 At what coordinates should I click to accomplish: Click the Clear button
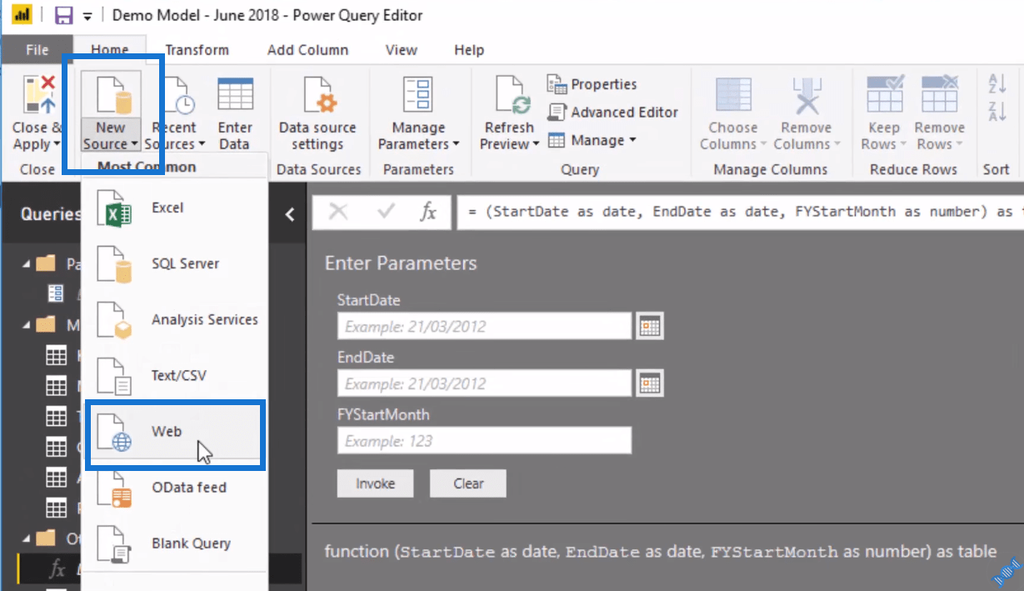tap(468, 483)
